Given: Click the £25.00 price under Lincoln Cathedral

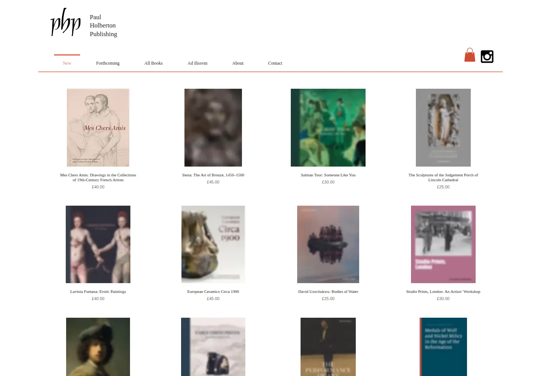Looking at the screenshot, I should (443, 187).
